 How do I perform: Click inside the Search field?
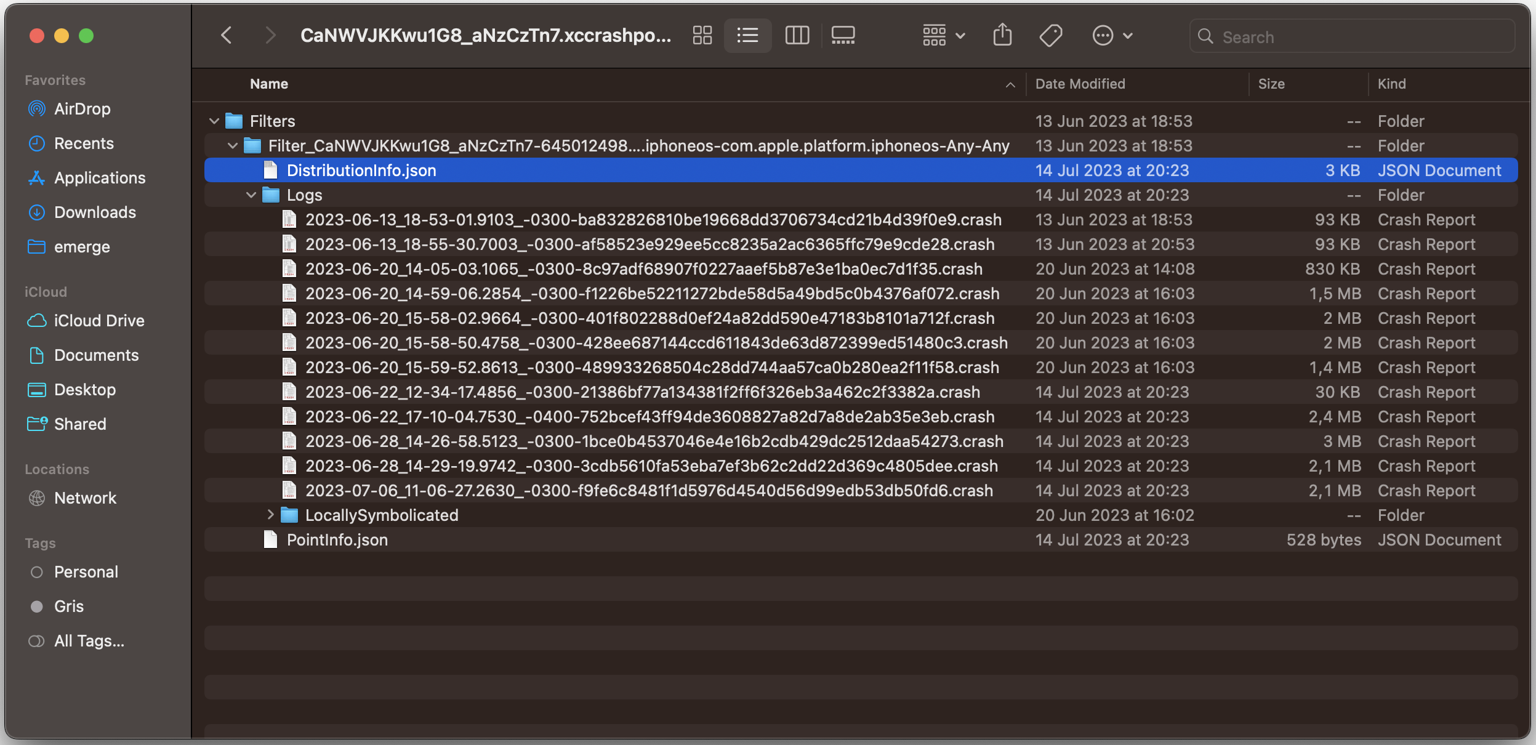1351,36
